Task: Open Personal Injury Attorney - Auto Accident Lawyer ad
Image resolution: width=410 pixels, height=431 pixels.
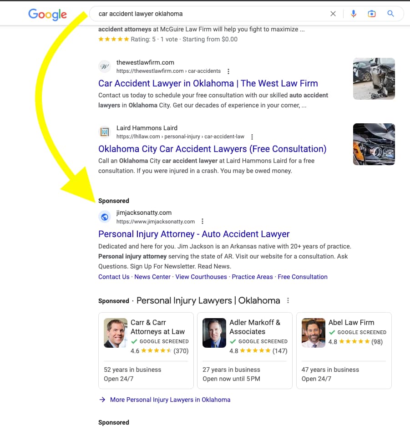Action: 194,234
